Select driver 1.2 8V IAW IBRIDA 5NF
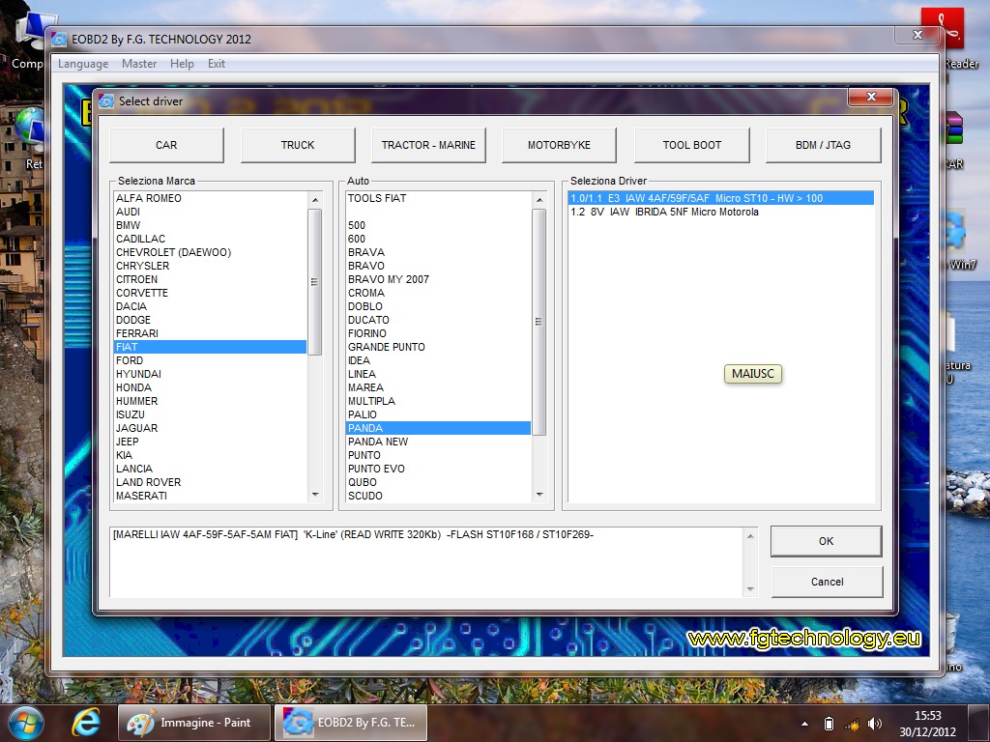This screenshot has height=742, width=990. coord(721,212)
